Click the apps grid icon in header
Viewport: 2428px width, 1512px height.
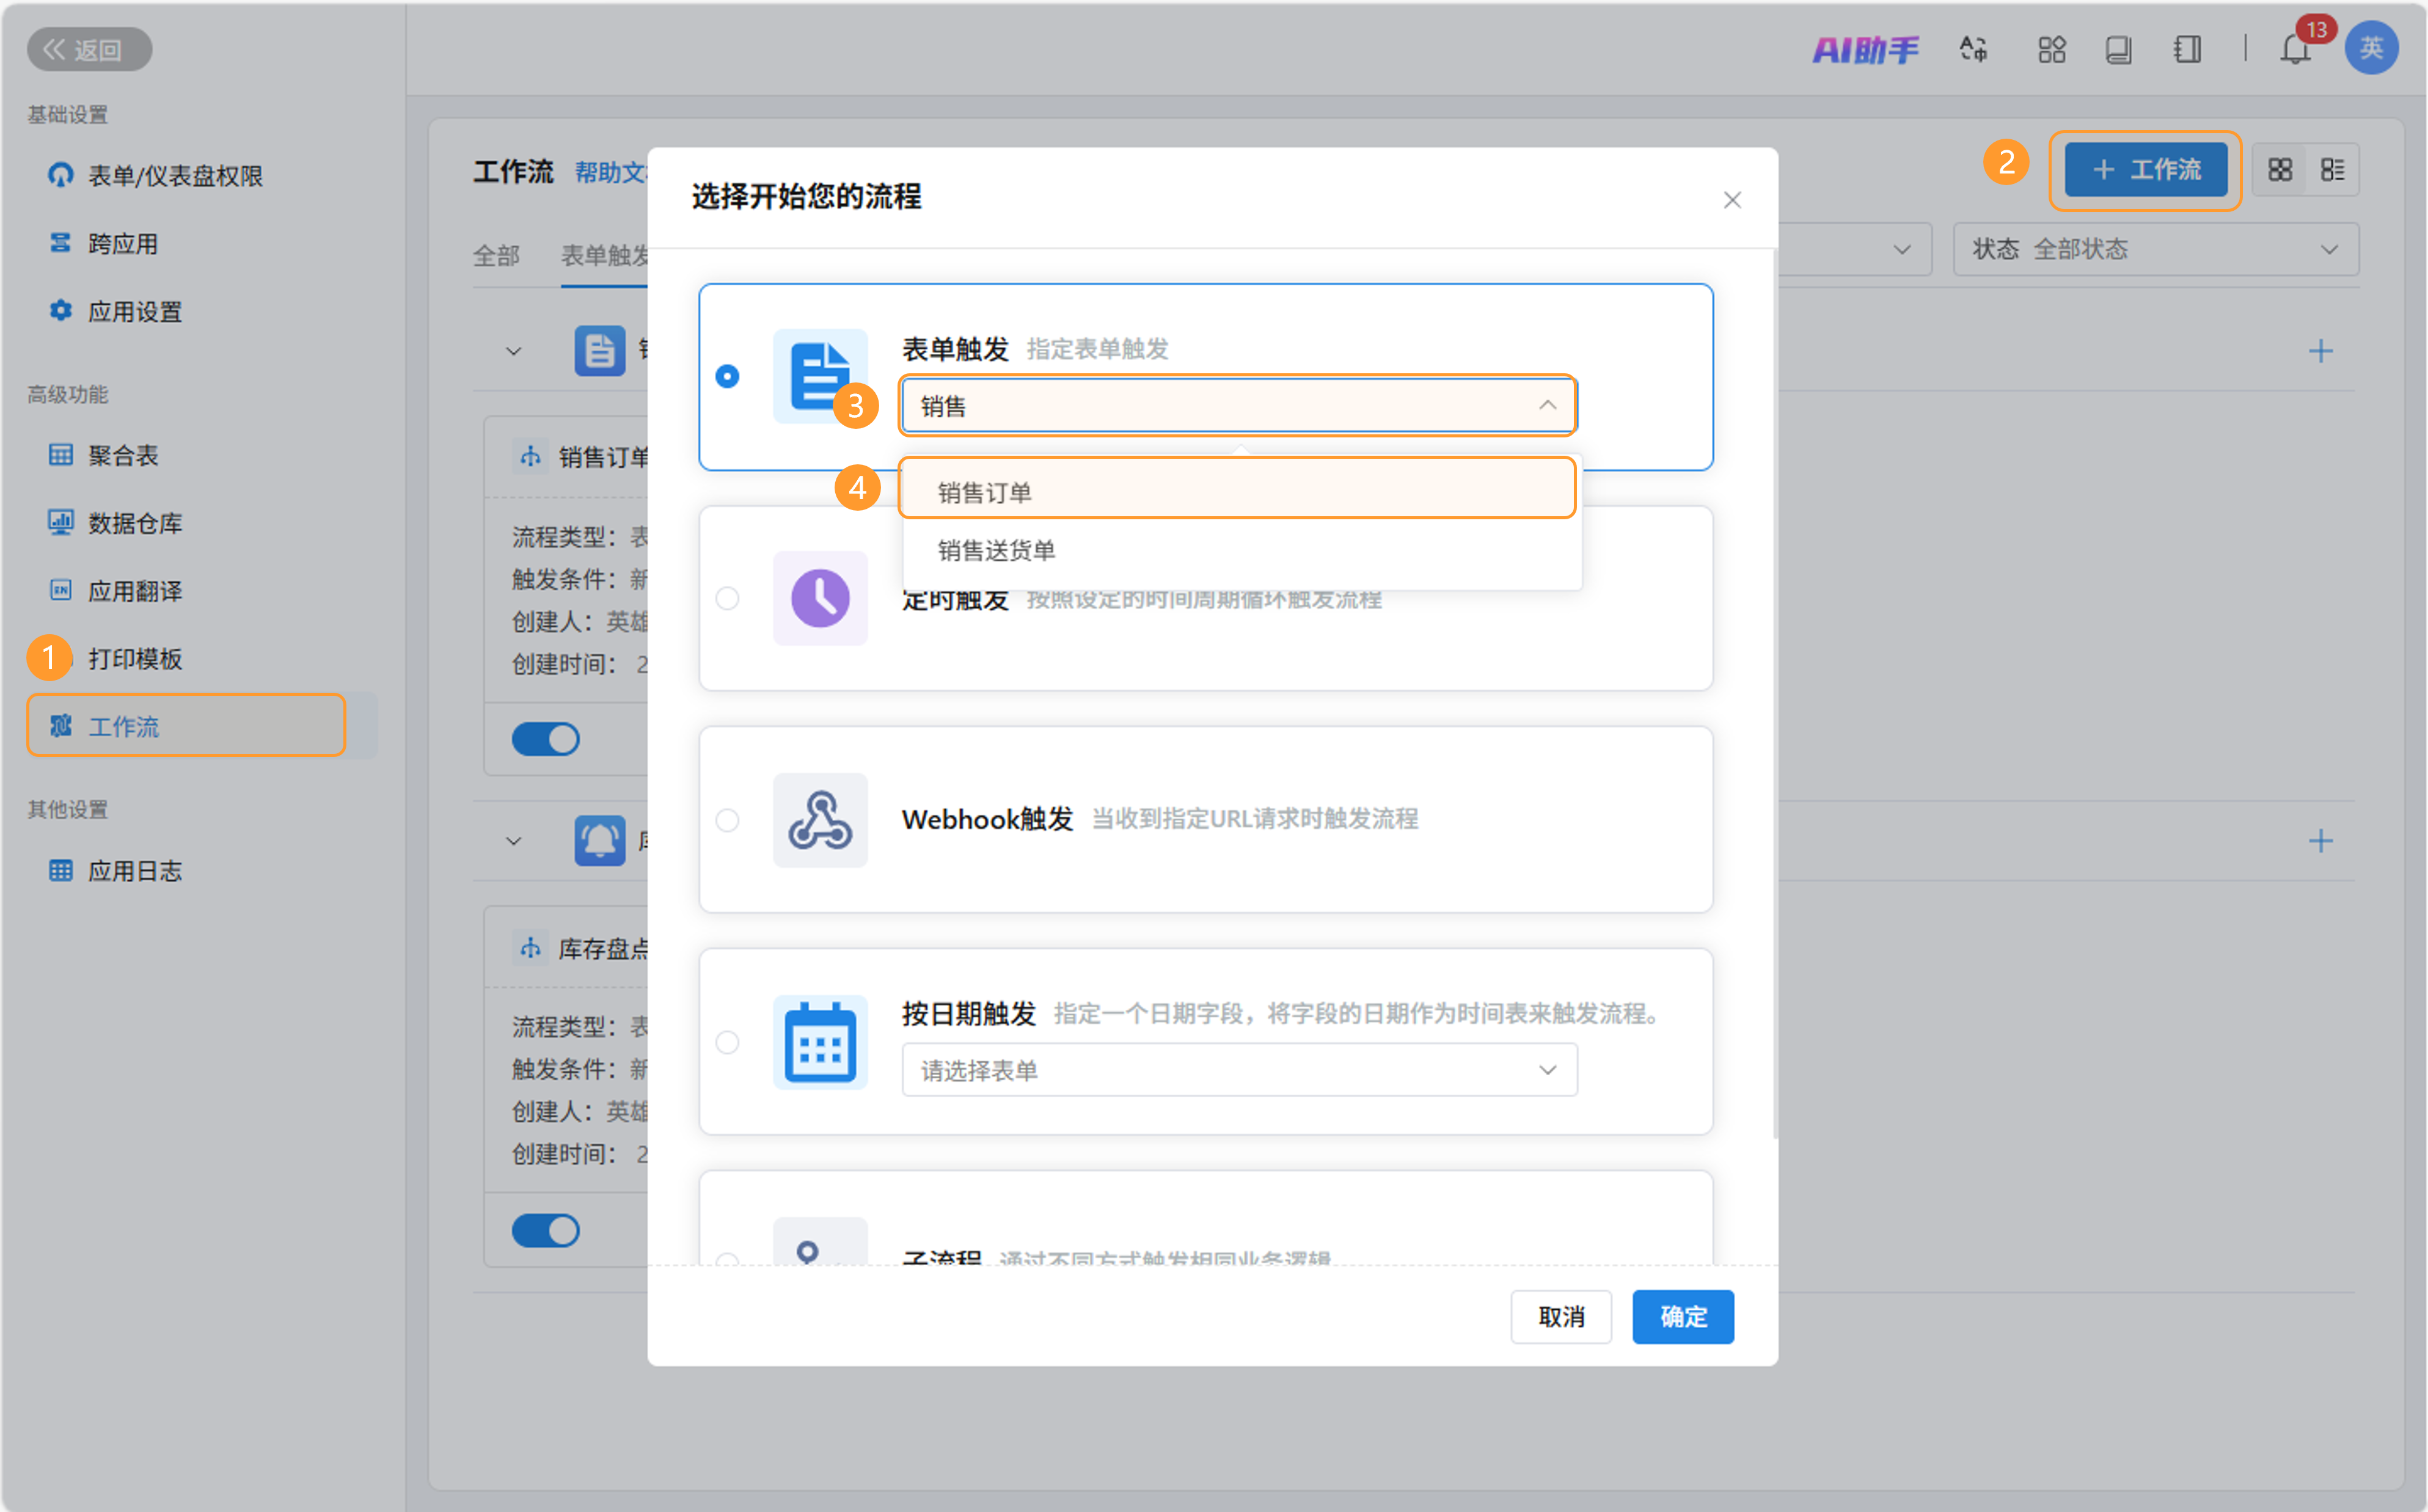click(x=2051, y=50)
